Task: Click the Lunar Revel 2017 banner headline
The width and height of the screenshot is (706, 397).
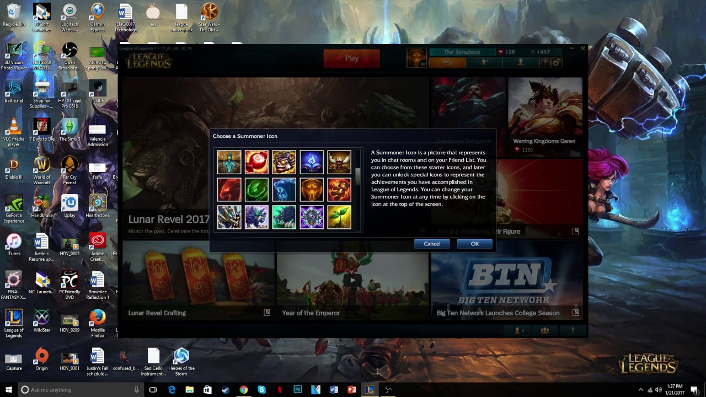Action: tap(169, 219)
